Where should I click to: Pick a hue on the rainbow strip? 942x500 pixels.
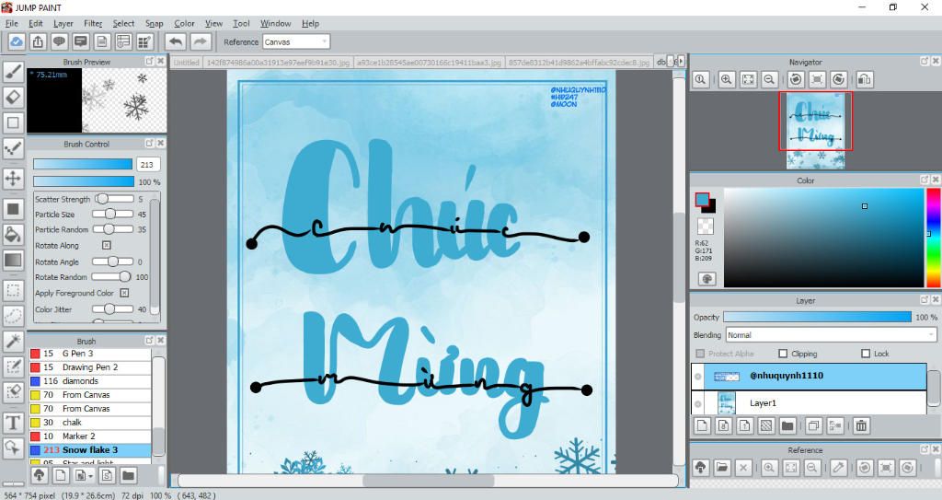click(x=934, y=238)
